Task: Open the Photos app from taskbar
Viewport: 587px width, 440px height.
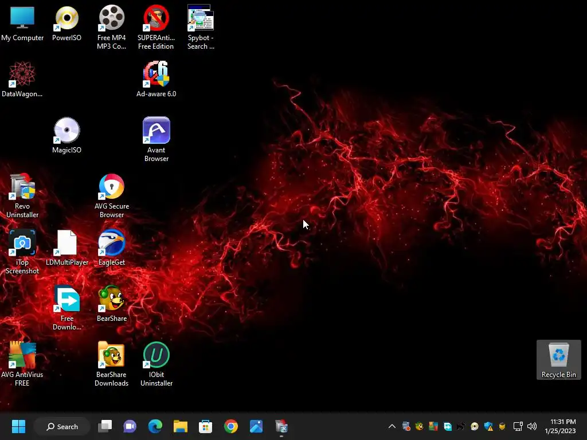Action: point(256,426)
